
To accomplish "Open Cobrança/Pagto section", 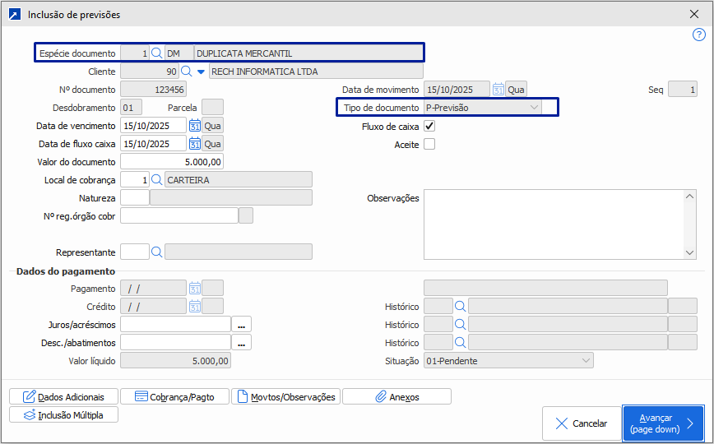I will point(174,397).
